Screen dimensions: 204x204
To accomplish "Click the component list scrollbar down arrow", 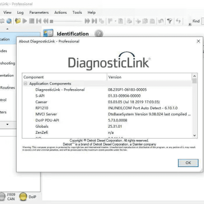I will tap(195, 135).
